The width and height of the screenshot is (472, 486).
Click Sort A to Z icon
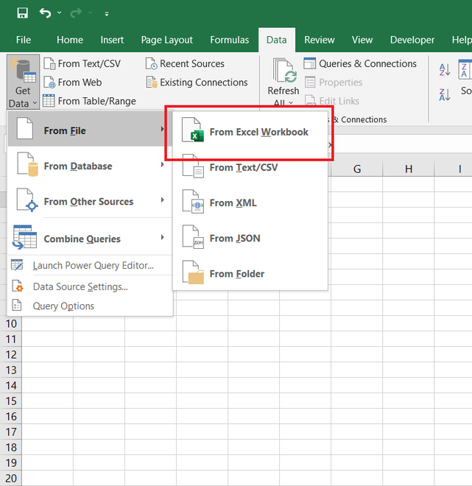[x=444, y=70]
